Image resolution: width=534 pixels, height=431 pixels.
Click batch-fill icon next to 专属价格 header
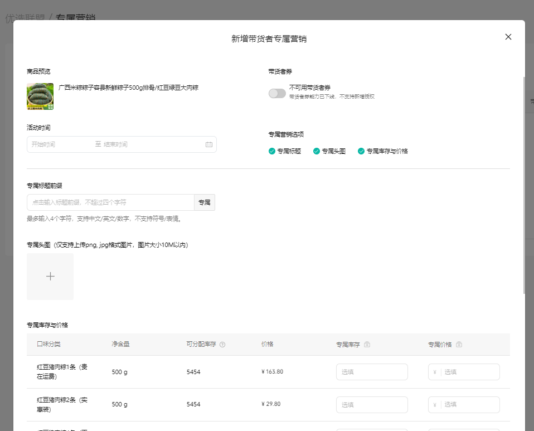pyautogui.click(x=459, y=345)
